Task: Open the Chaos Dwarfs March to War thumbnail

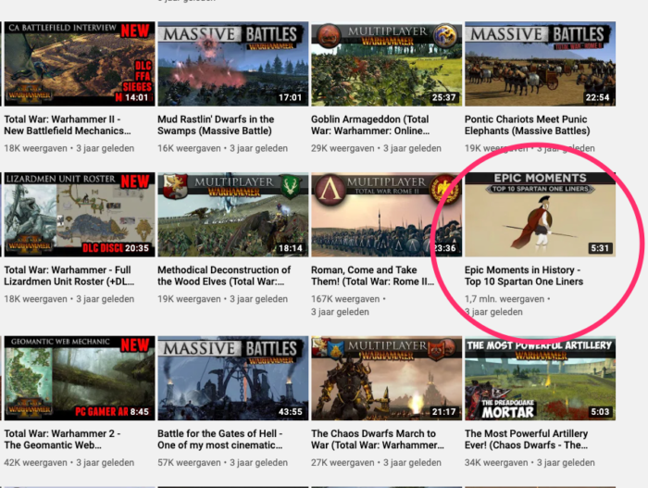Action: tap(386, 378)
